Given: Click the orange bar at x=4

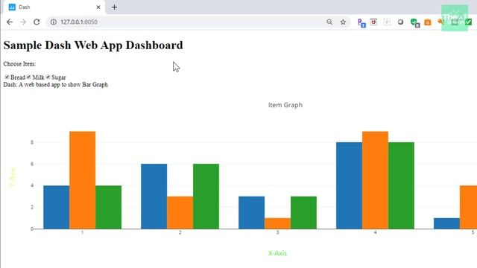Looking at the screenshot, I should 375,180.
